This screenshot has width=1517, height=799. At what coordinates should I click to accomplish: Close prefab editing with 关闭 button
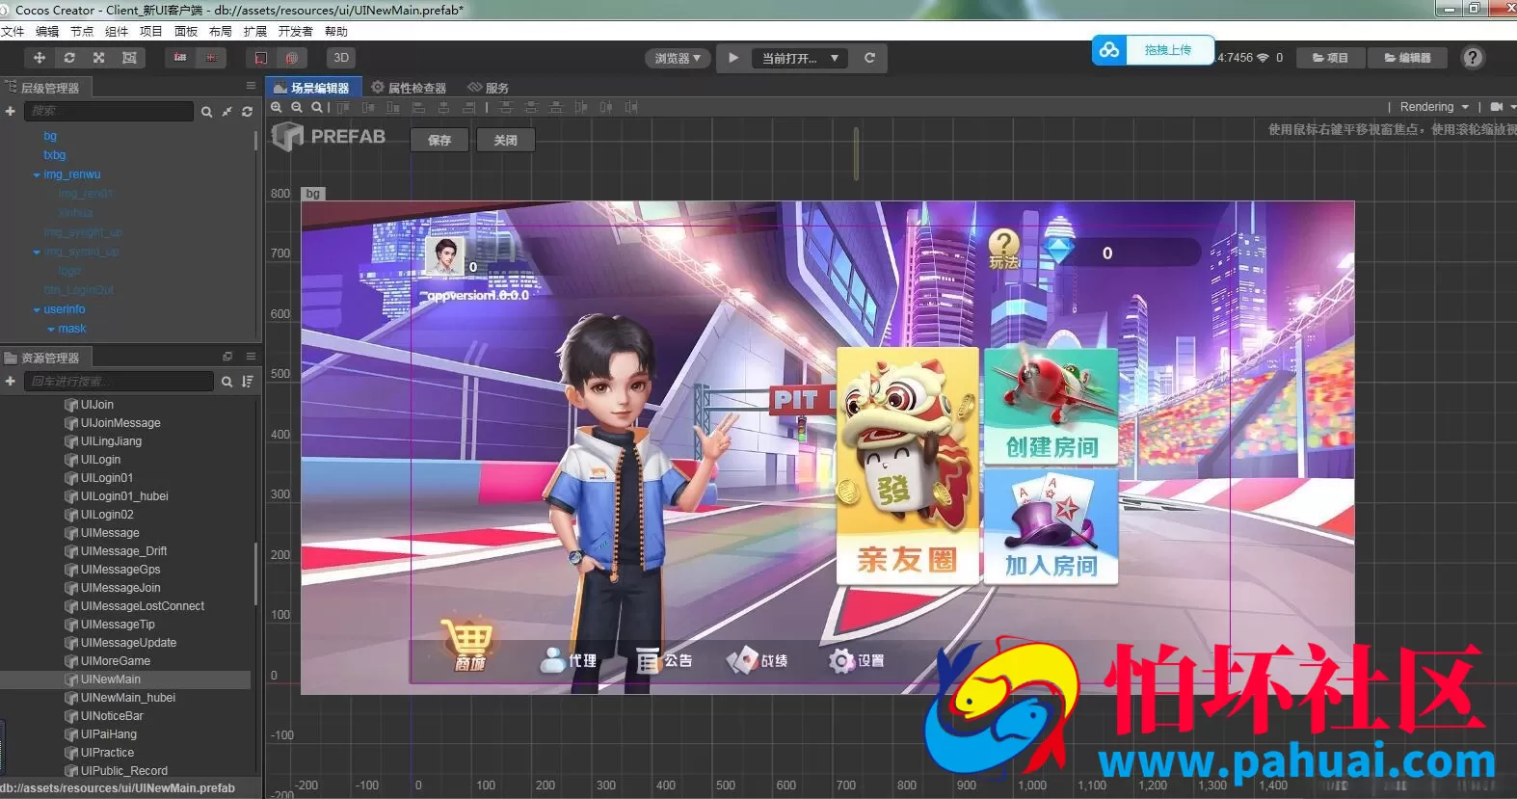[505, 140]
